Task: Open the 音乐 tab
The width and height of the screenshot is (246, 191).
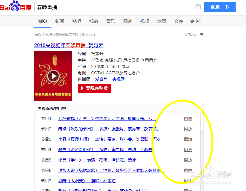Action: (x=111, y=21)
